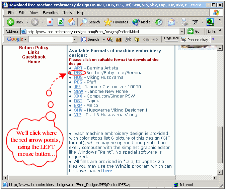Click the Google toolbar previous result arrow
Viewport: 226px width, 190px height.
click(146, 39)
